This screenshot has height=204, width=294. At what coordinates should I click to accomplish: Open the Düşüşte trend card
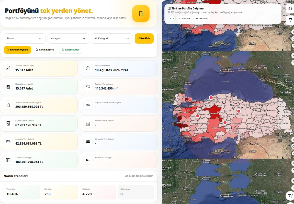(98, 192)
